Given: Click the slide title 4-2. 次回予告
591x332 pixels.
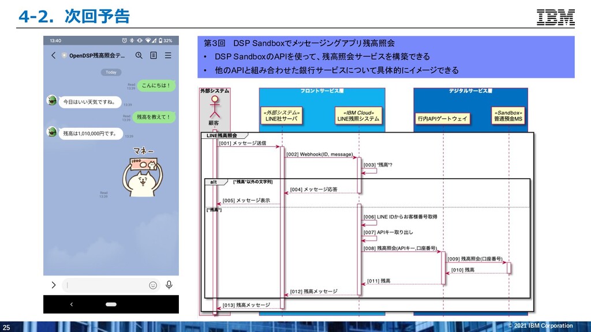Looking at the screenshot, I should click(x=74, y=16).
